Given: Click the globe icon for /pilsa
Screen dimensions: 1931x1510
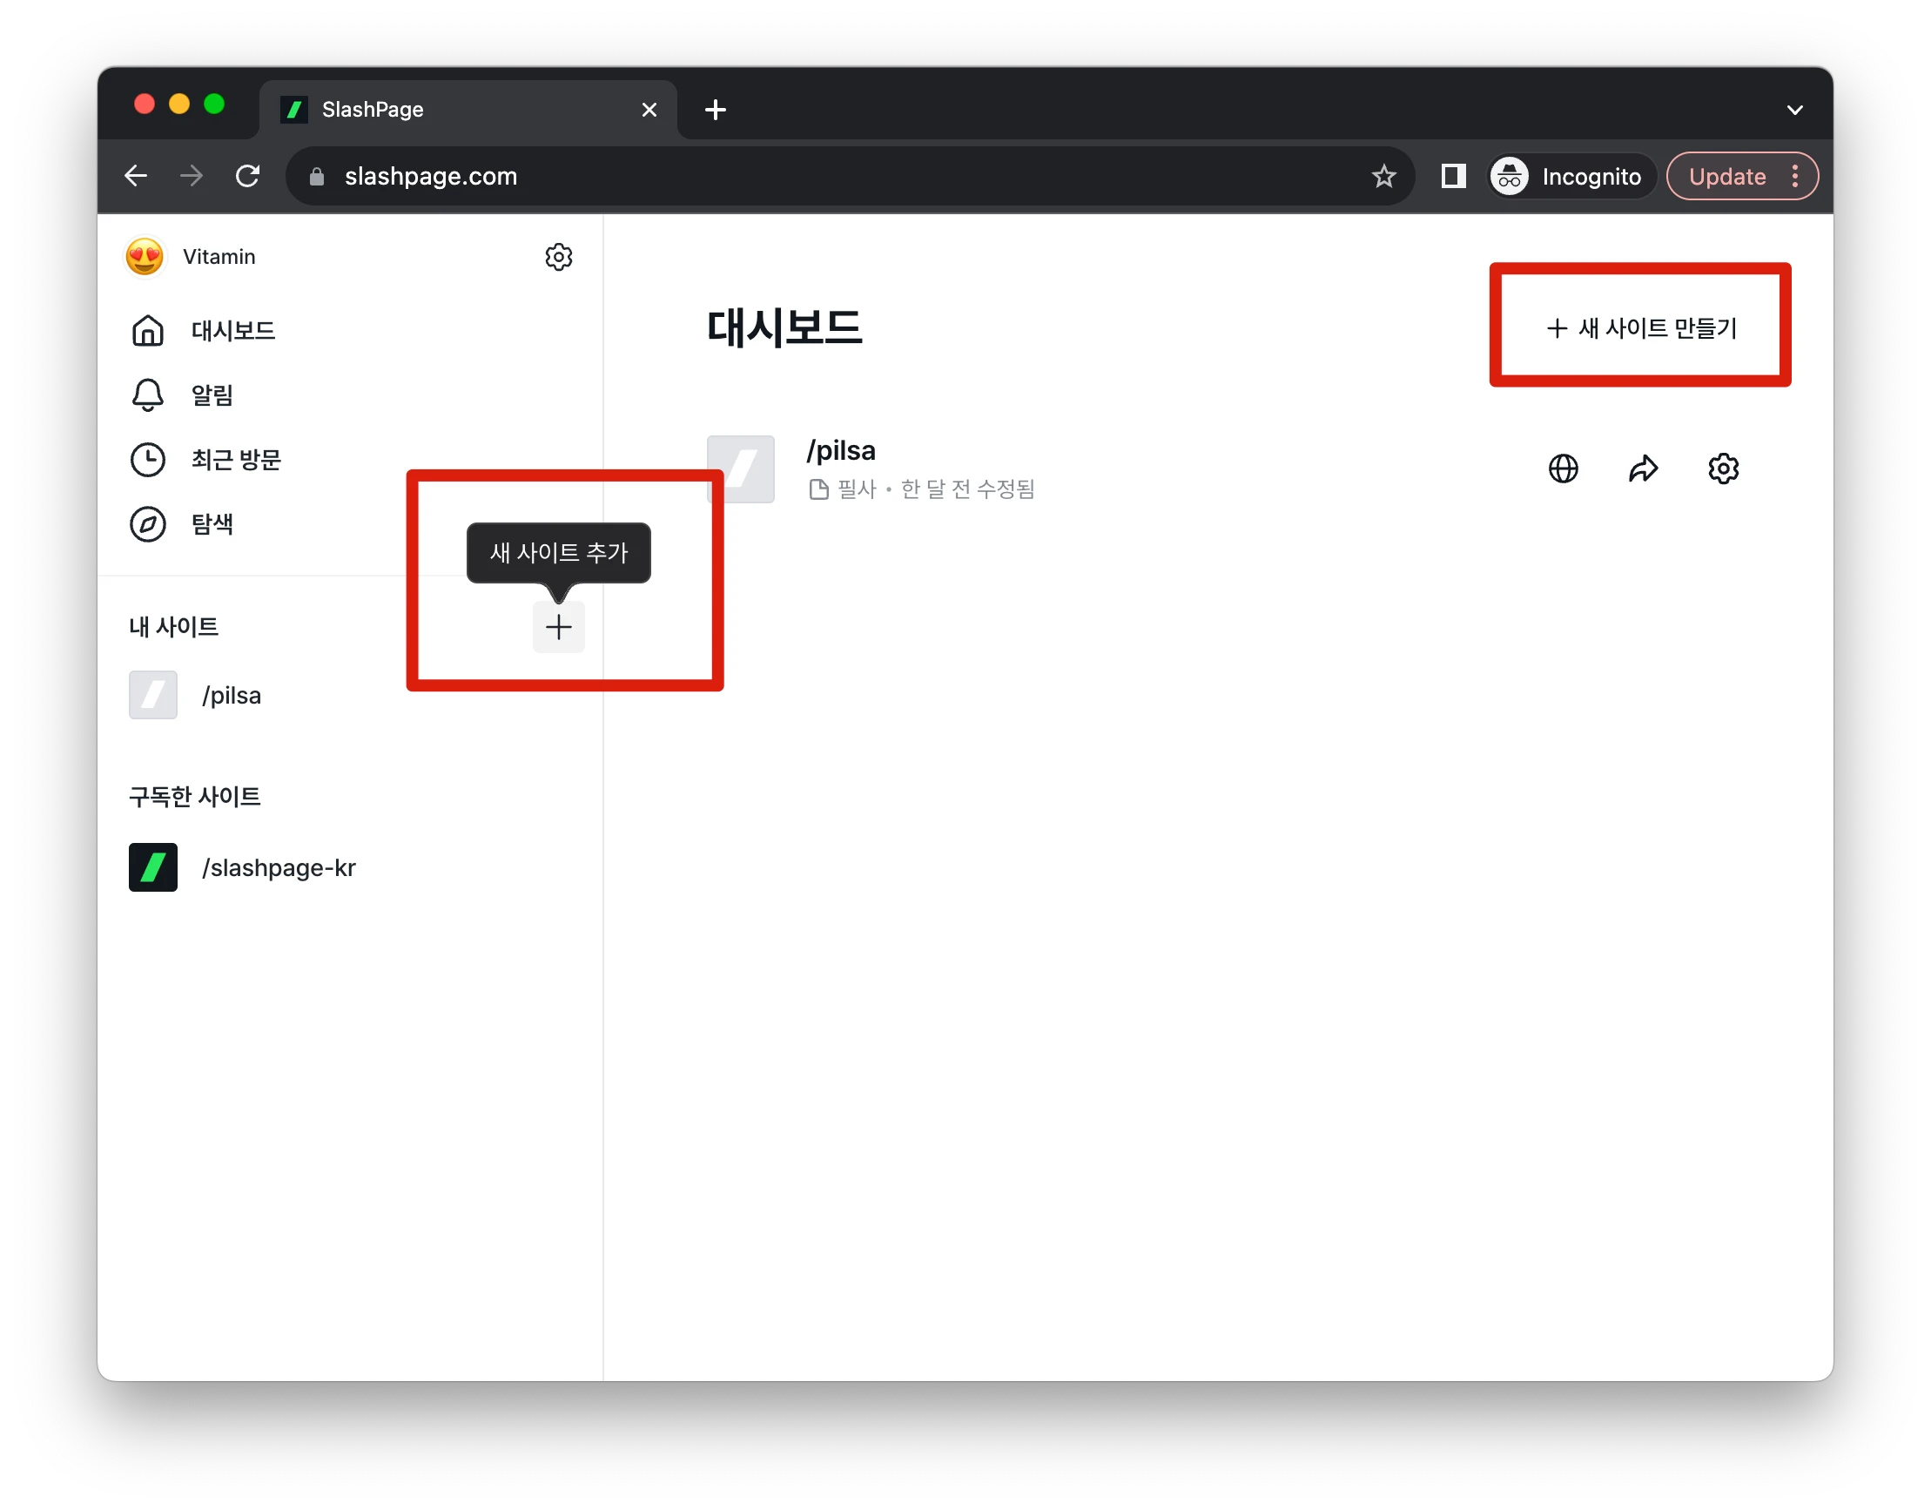Looking at the screenshot, I should click(x=1563, y=468).
